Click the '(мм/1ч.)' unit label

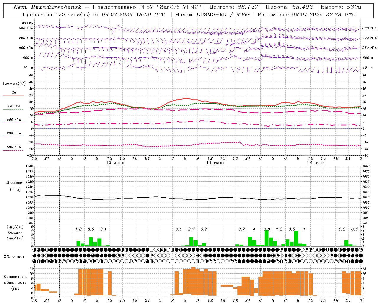[x=15, y=238]
